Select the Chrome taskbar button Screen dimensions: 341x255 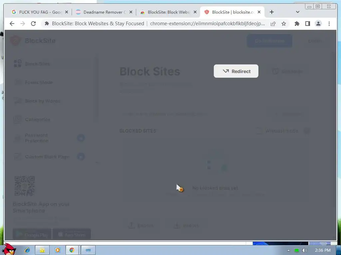[72, 250]
